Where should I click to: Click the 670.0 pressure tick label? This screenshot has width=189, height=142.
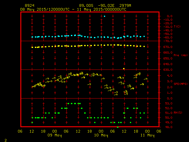[x=167, y=47]
